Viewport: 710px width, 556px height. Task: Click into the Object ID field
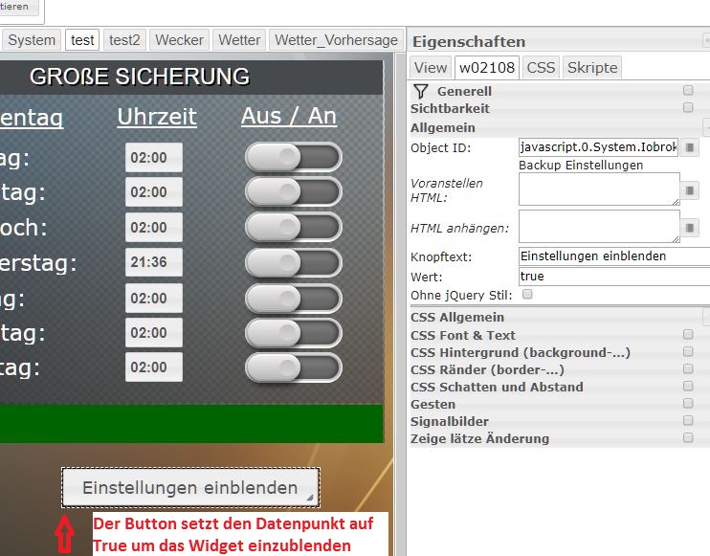[x=598, y=147]
